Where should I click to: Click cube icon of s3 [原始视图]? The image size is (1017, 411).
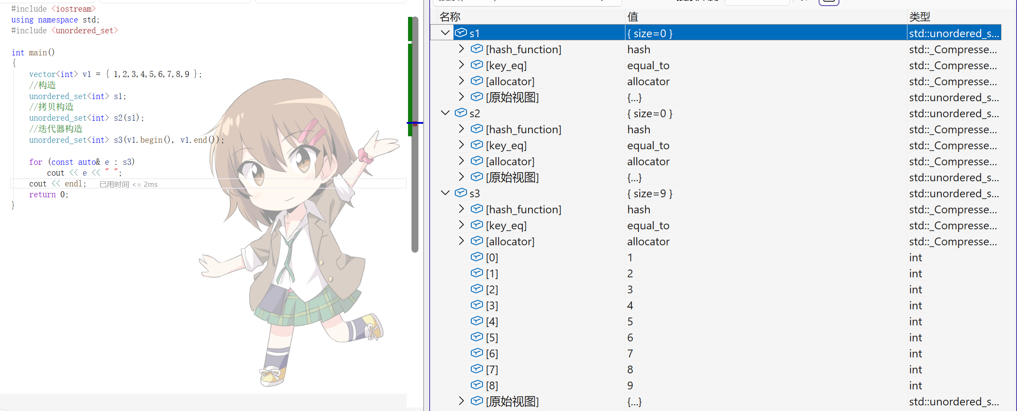click(x=477, y=401)
